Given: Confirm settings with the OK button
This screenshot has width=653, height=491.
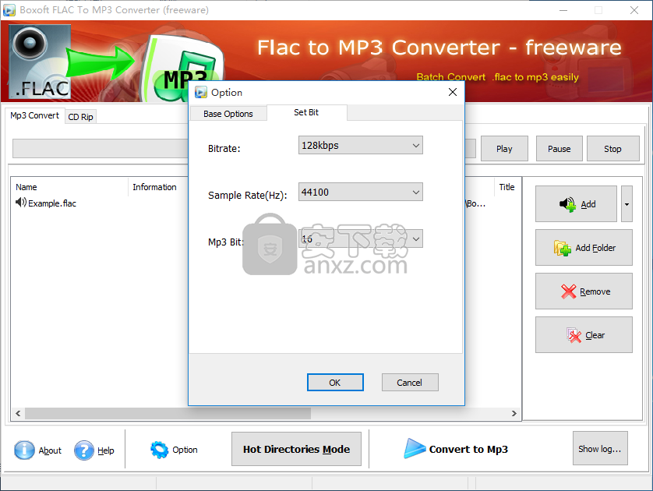Looking at the screenshot, I should pyautogui.click(x=335, y=383).
